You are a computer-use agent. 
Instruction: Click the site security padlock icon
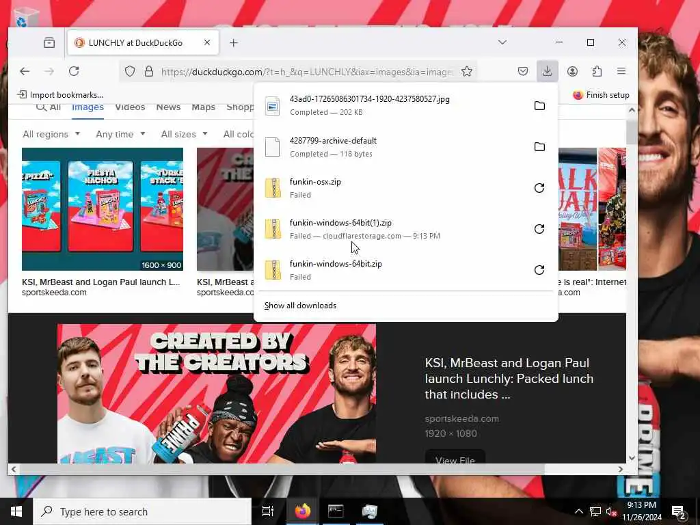(x=149, y=71)
